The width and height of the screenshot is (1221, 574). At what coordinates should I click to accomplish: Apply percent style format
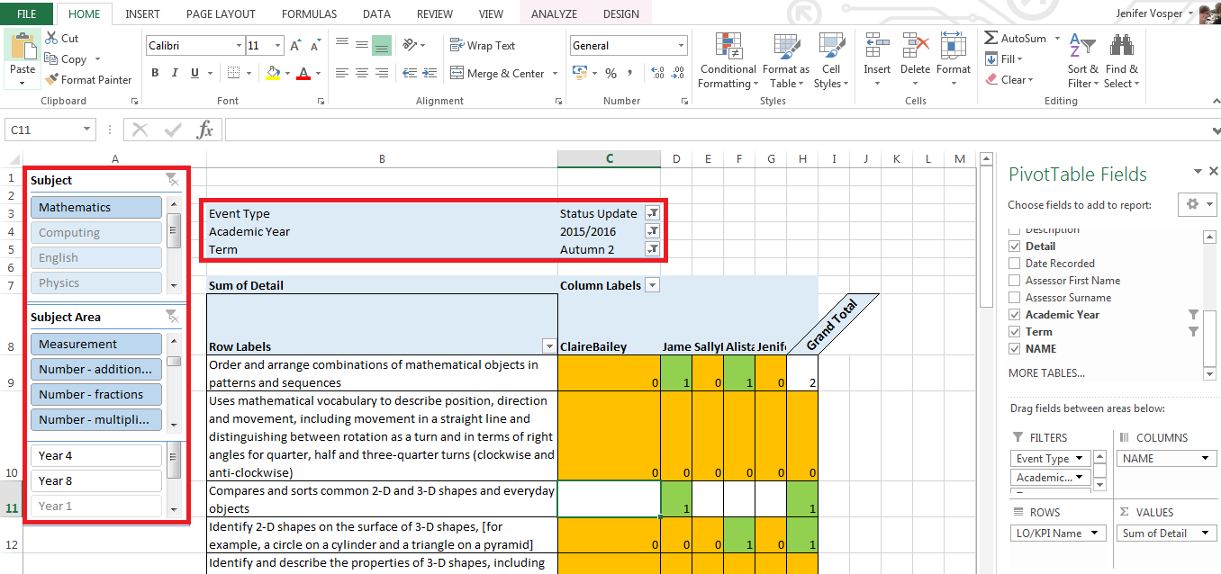tap(611, 74)
